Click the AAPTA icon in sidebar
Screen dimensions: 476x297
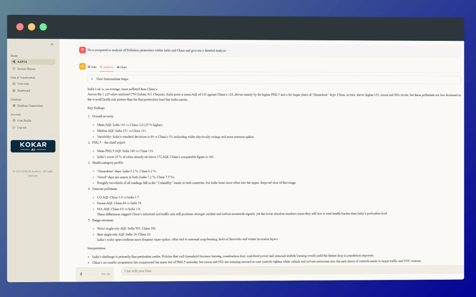click(14, 62)
